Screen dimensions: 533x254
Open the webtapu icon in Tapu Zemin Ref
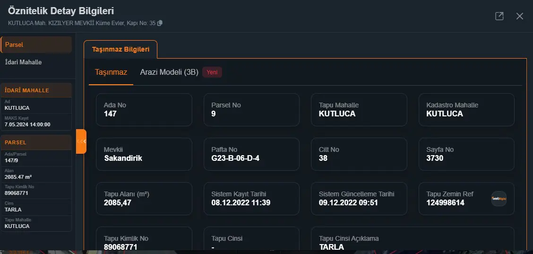point(499,199)
